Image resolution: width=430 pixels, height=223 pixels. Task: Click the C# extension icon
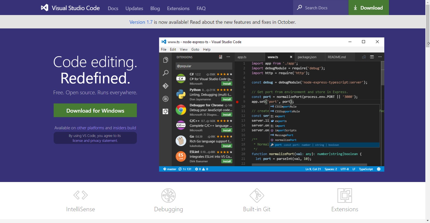pos(181,79)
